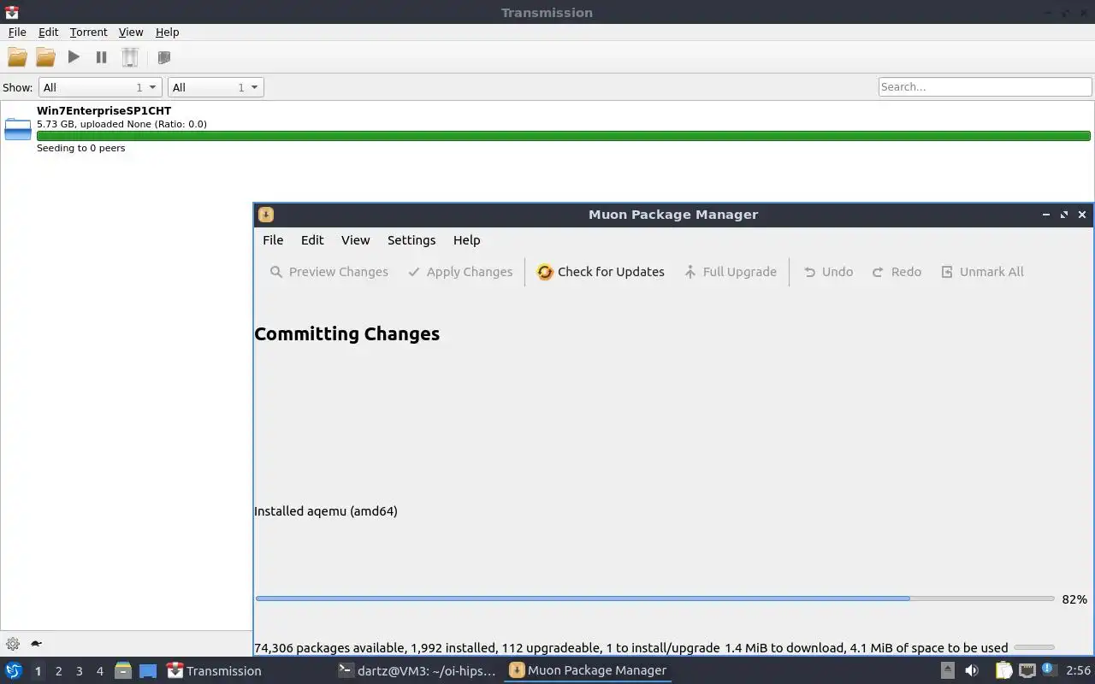Click the torrent's green progress bar
Screen dimensions: 1095x684
point(563,136)
